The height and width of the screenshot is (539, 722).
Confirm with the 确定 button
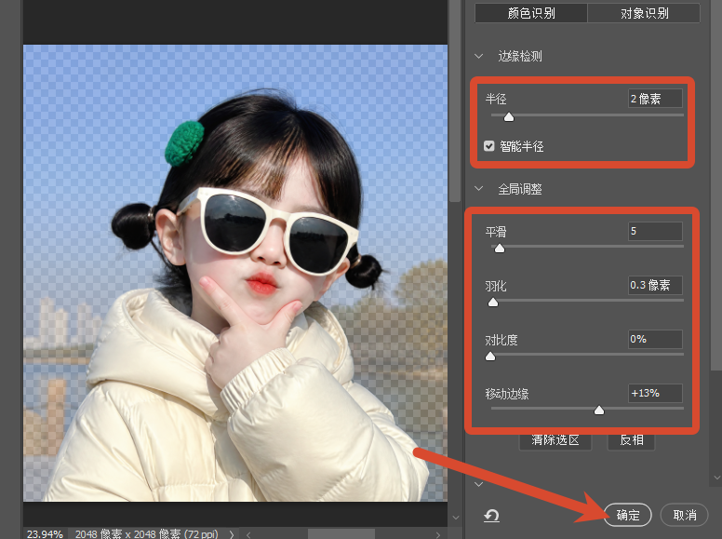pos(628,515)
